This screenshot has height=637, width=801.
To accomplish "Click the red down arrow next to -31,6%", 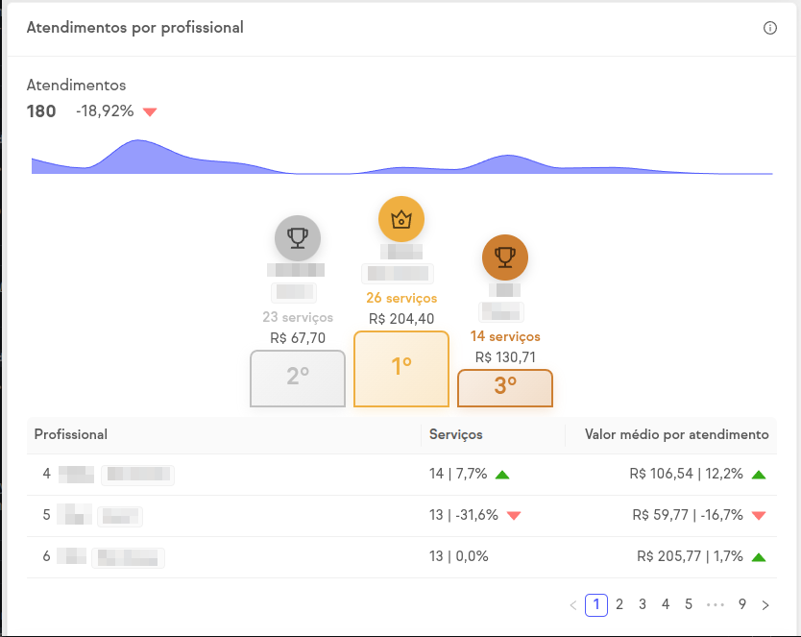I will coord(514,516).
